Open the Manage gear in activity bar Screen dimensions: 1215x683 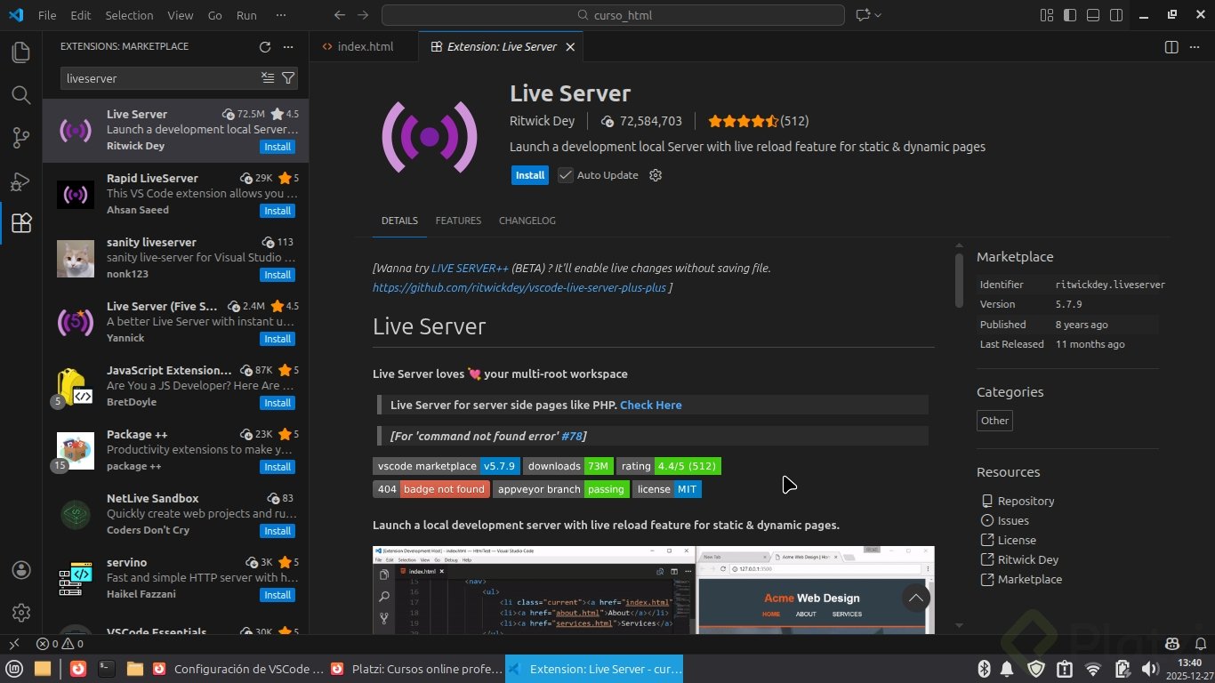(21, 613)
